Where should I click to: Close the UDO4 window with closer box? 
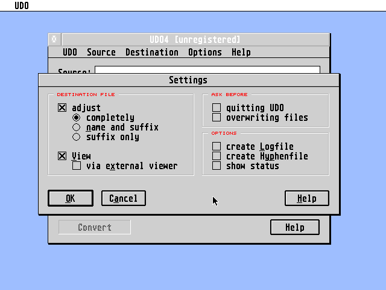point(54,39)
